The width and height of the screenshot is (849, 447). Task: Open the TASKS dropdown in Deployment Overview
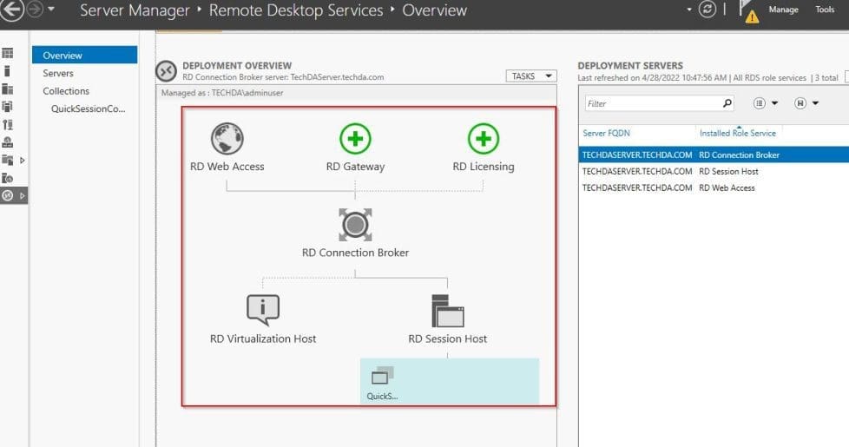click(x=530, y=76)
